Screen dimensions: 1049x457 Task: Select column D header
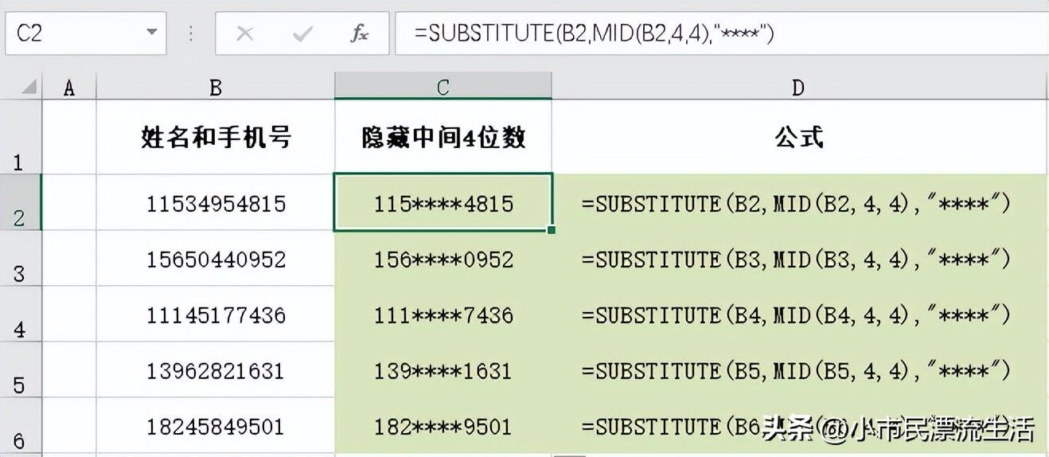click(x=798, y=88)
